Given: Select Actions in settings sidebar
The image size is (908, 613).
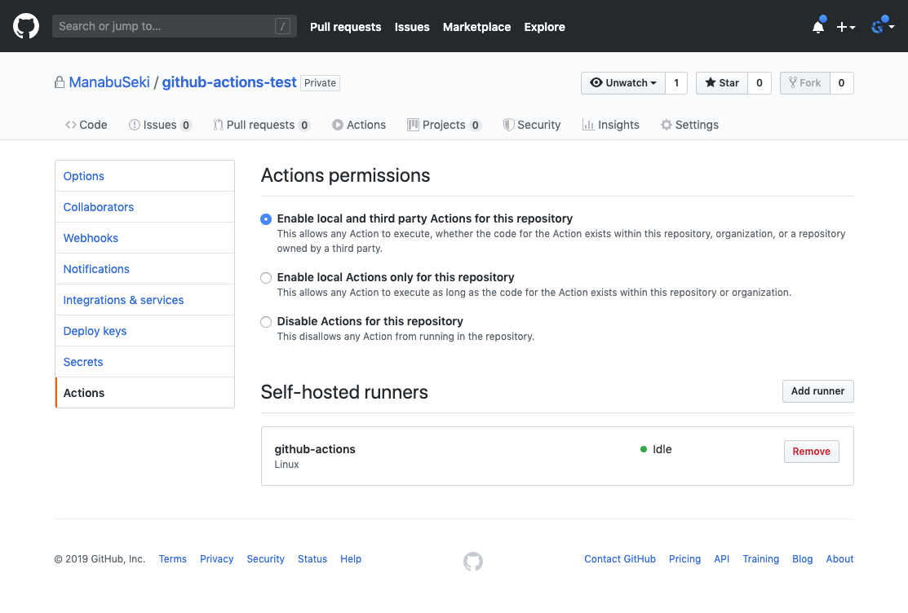Looking at the screenshot, I should 144,392.
